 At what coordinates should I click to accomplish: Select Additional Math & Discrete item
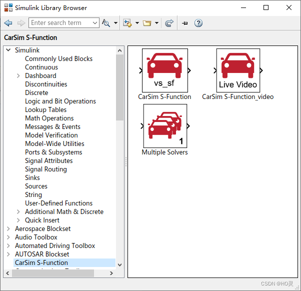click(x=64, y=211)
